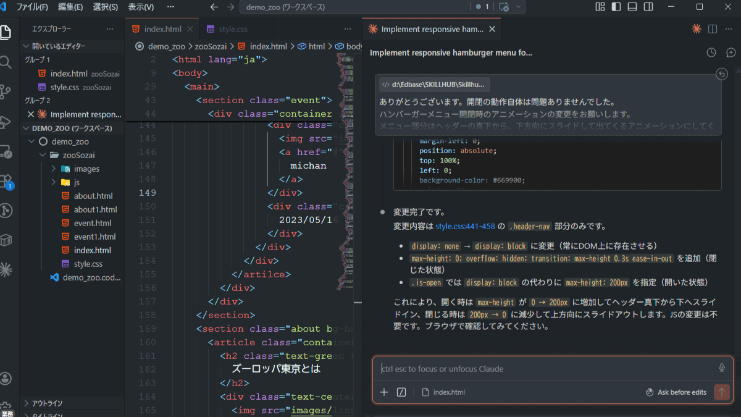Image resolution: width=741 pixels, height=417 pixels.
Task: Toggle the primary sidebar layout button
Action: [616, 7]
